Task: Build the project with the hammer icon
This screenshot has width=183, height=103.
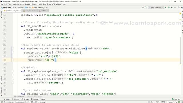Action: point(146,7)
